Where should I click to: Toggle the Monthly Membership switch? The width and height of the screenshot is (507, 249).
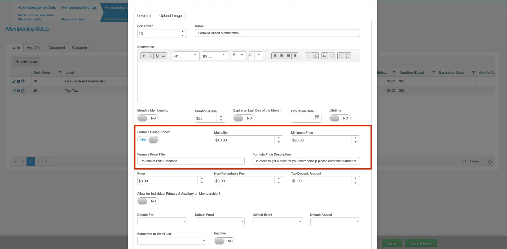point(148,118)
